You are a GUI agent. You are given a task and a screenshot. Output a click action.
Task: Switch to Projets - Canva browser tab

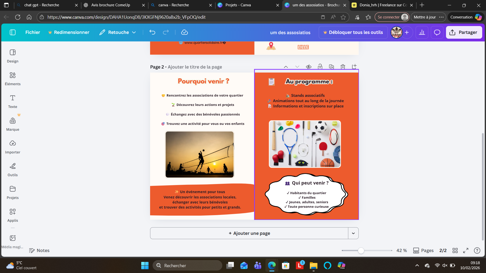click(x=238, y=5)
